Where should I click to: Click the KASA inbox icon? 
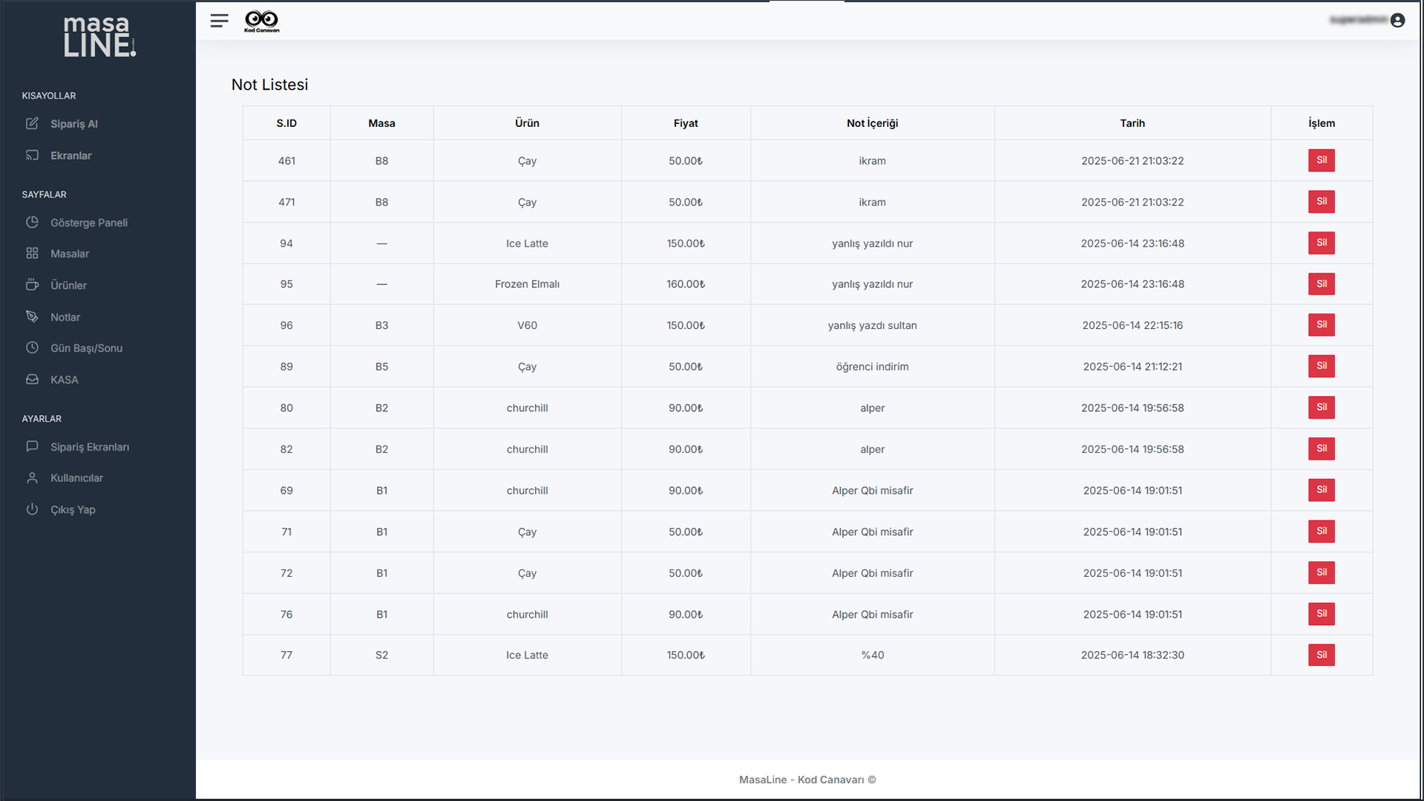pyautogui.click(x=32, y=379)
